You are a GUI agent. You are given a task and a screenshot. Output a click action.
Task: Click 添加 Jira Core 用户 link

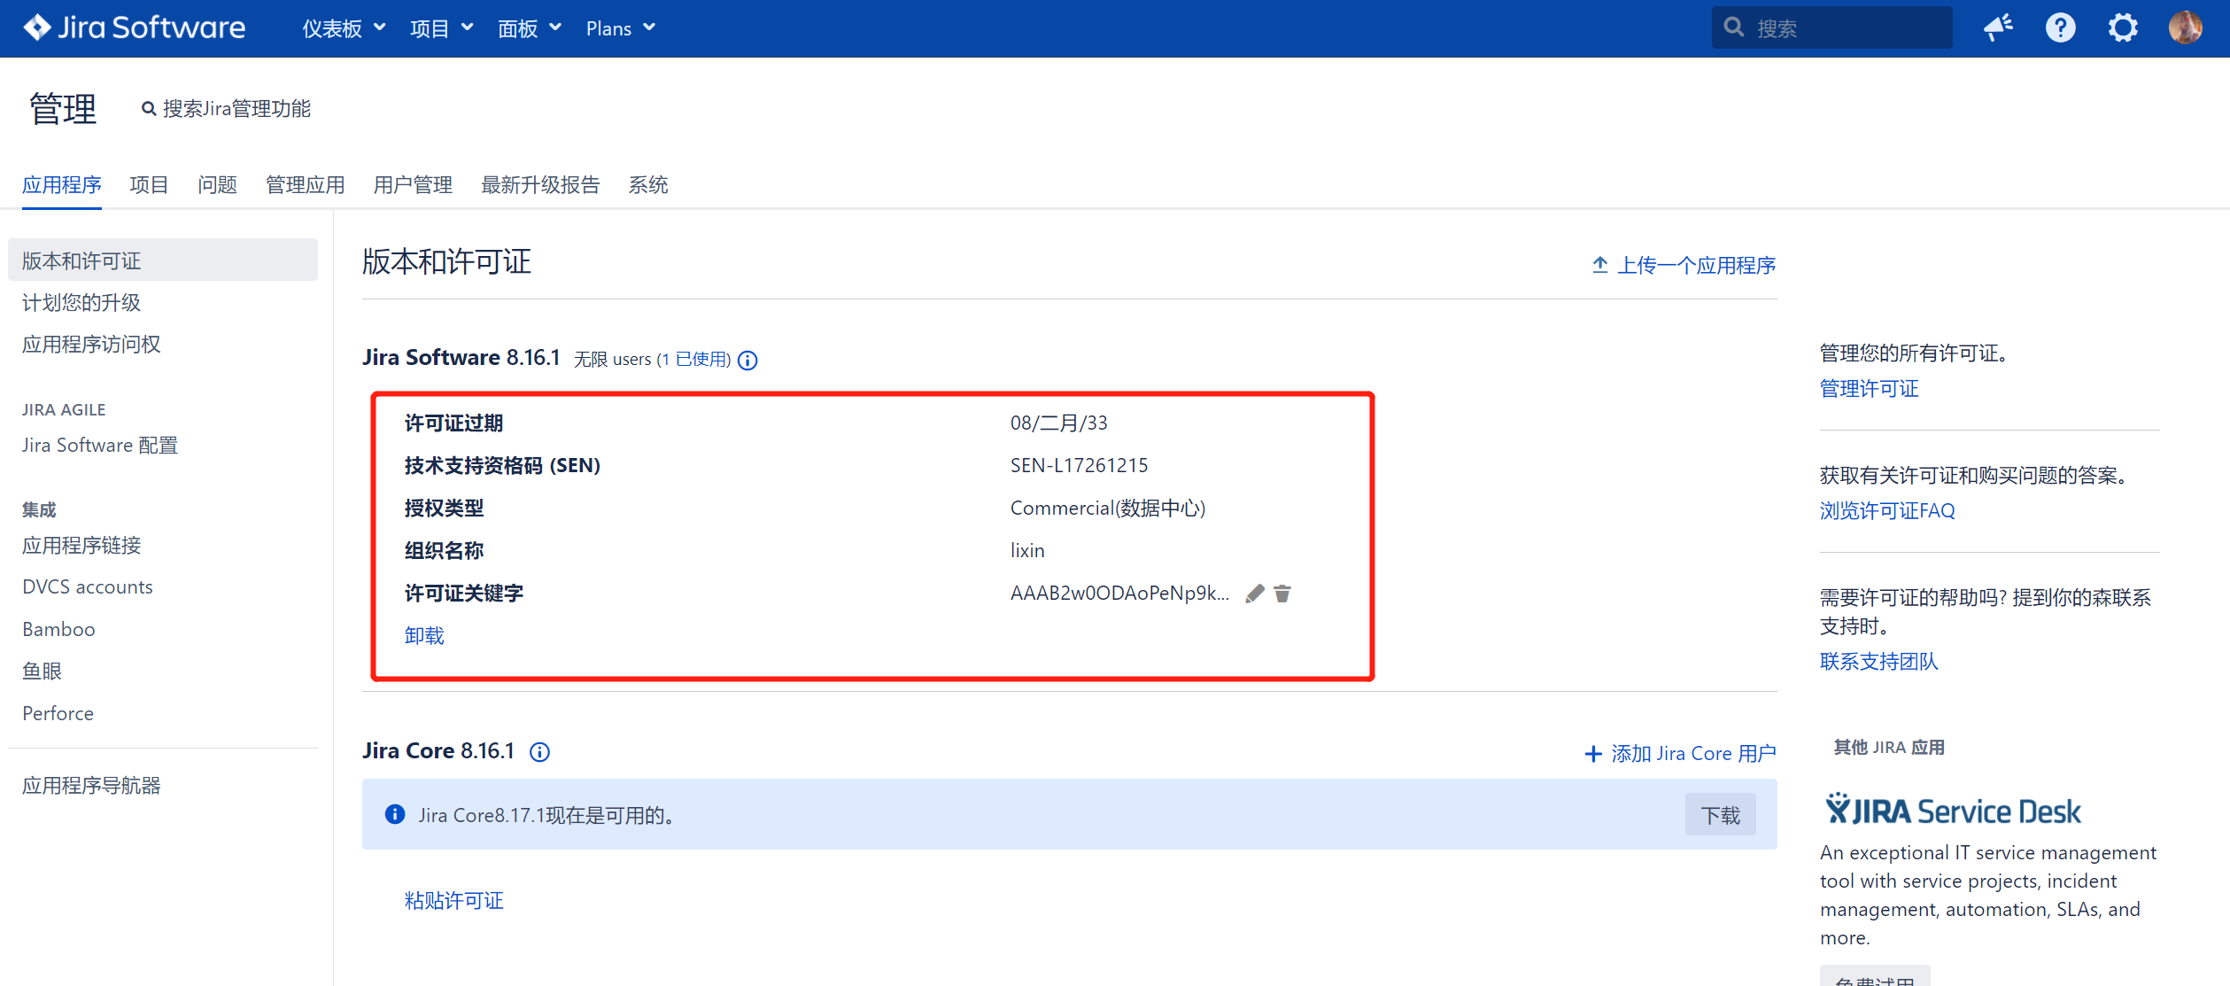[1680, 754]
